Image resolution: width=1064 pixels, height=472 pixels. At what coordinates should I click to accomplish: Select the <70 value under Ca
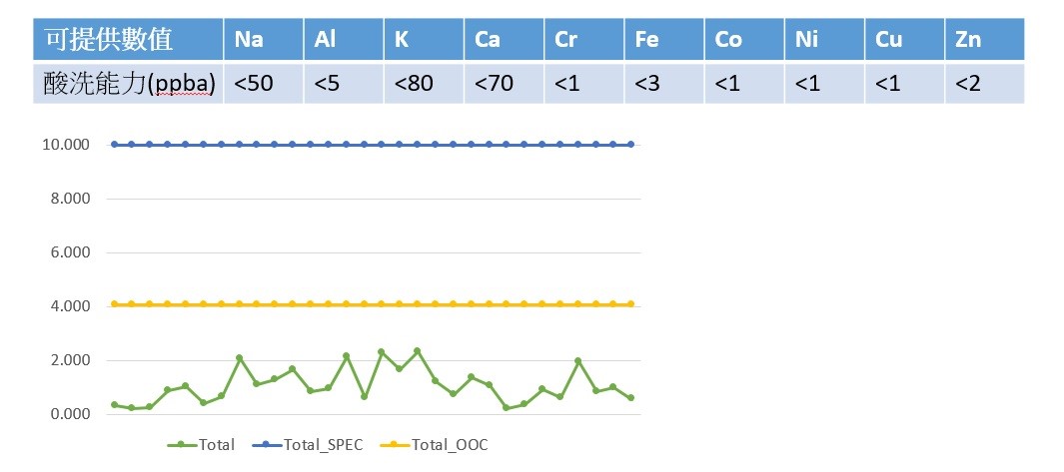tap(505, 84)
